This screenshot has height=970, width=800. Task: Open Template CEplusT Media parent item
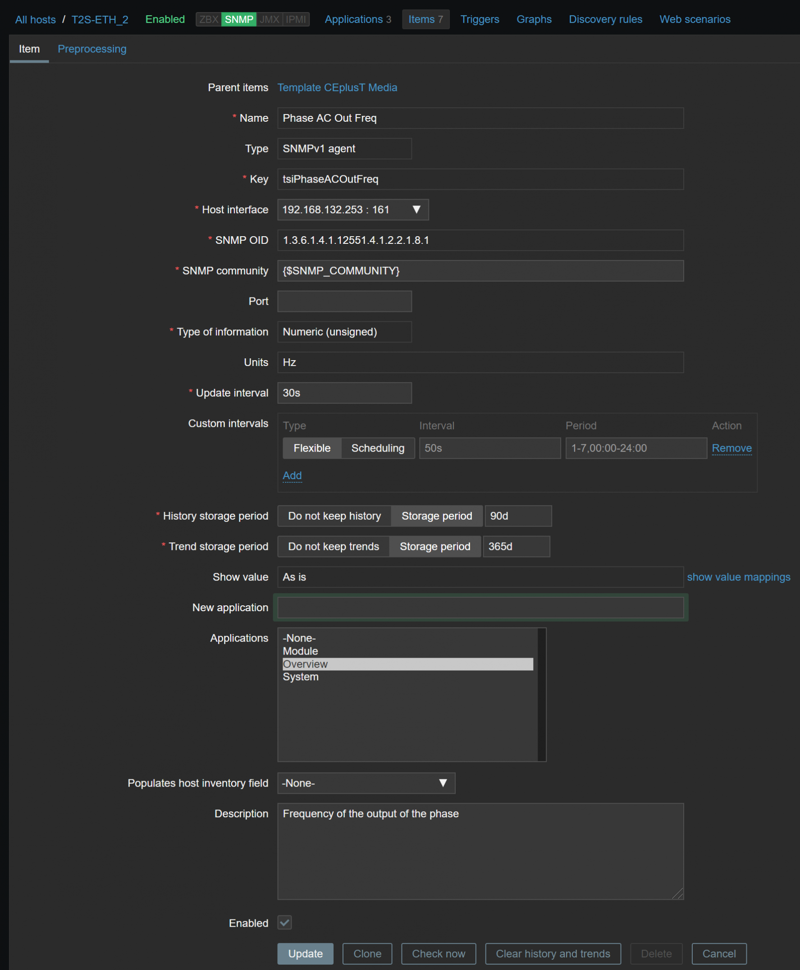click(337, 87)
